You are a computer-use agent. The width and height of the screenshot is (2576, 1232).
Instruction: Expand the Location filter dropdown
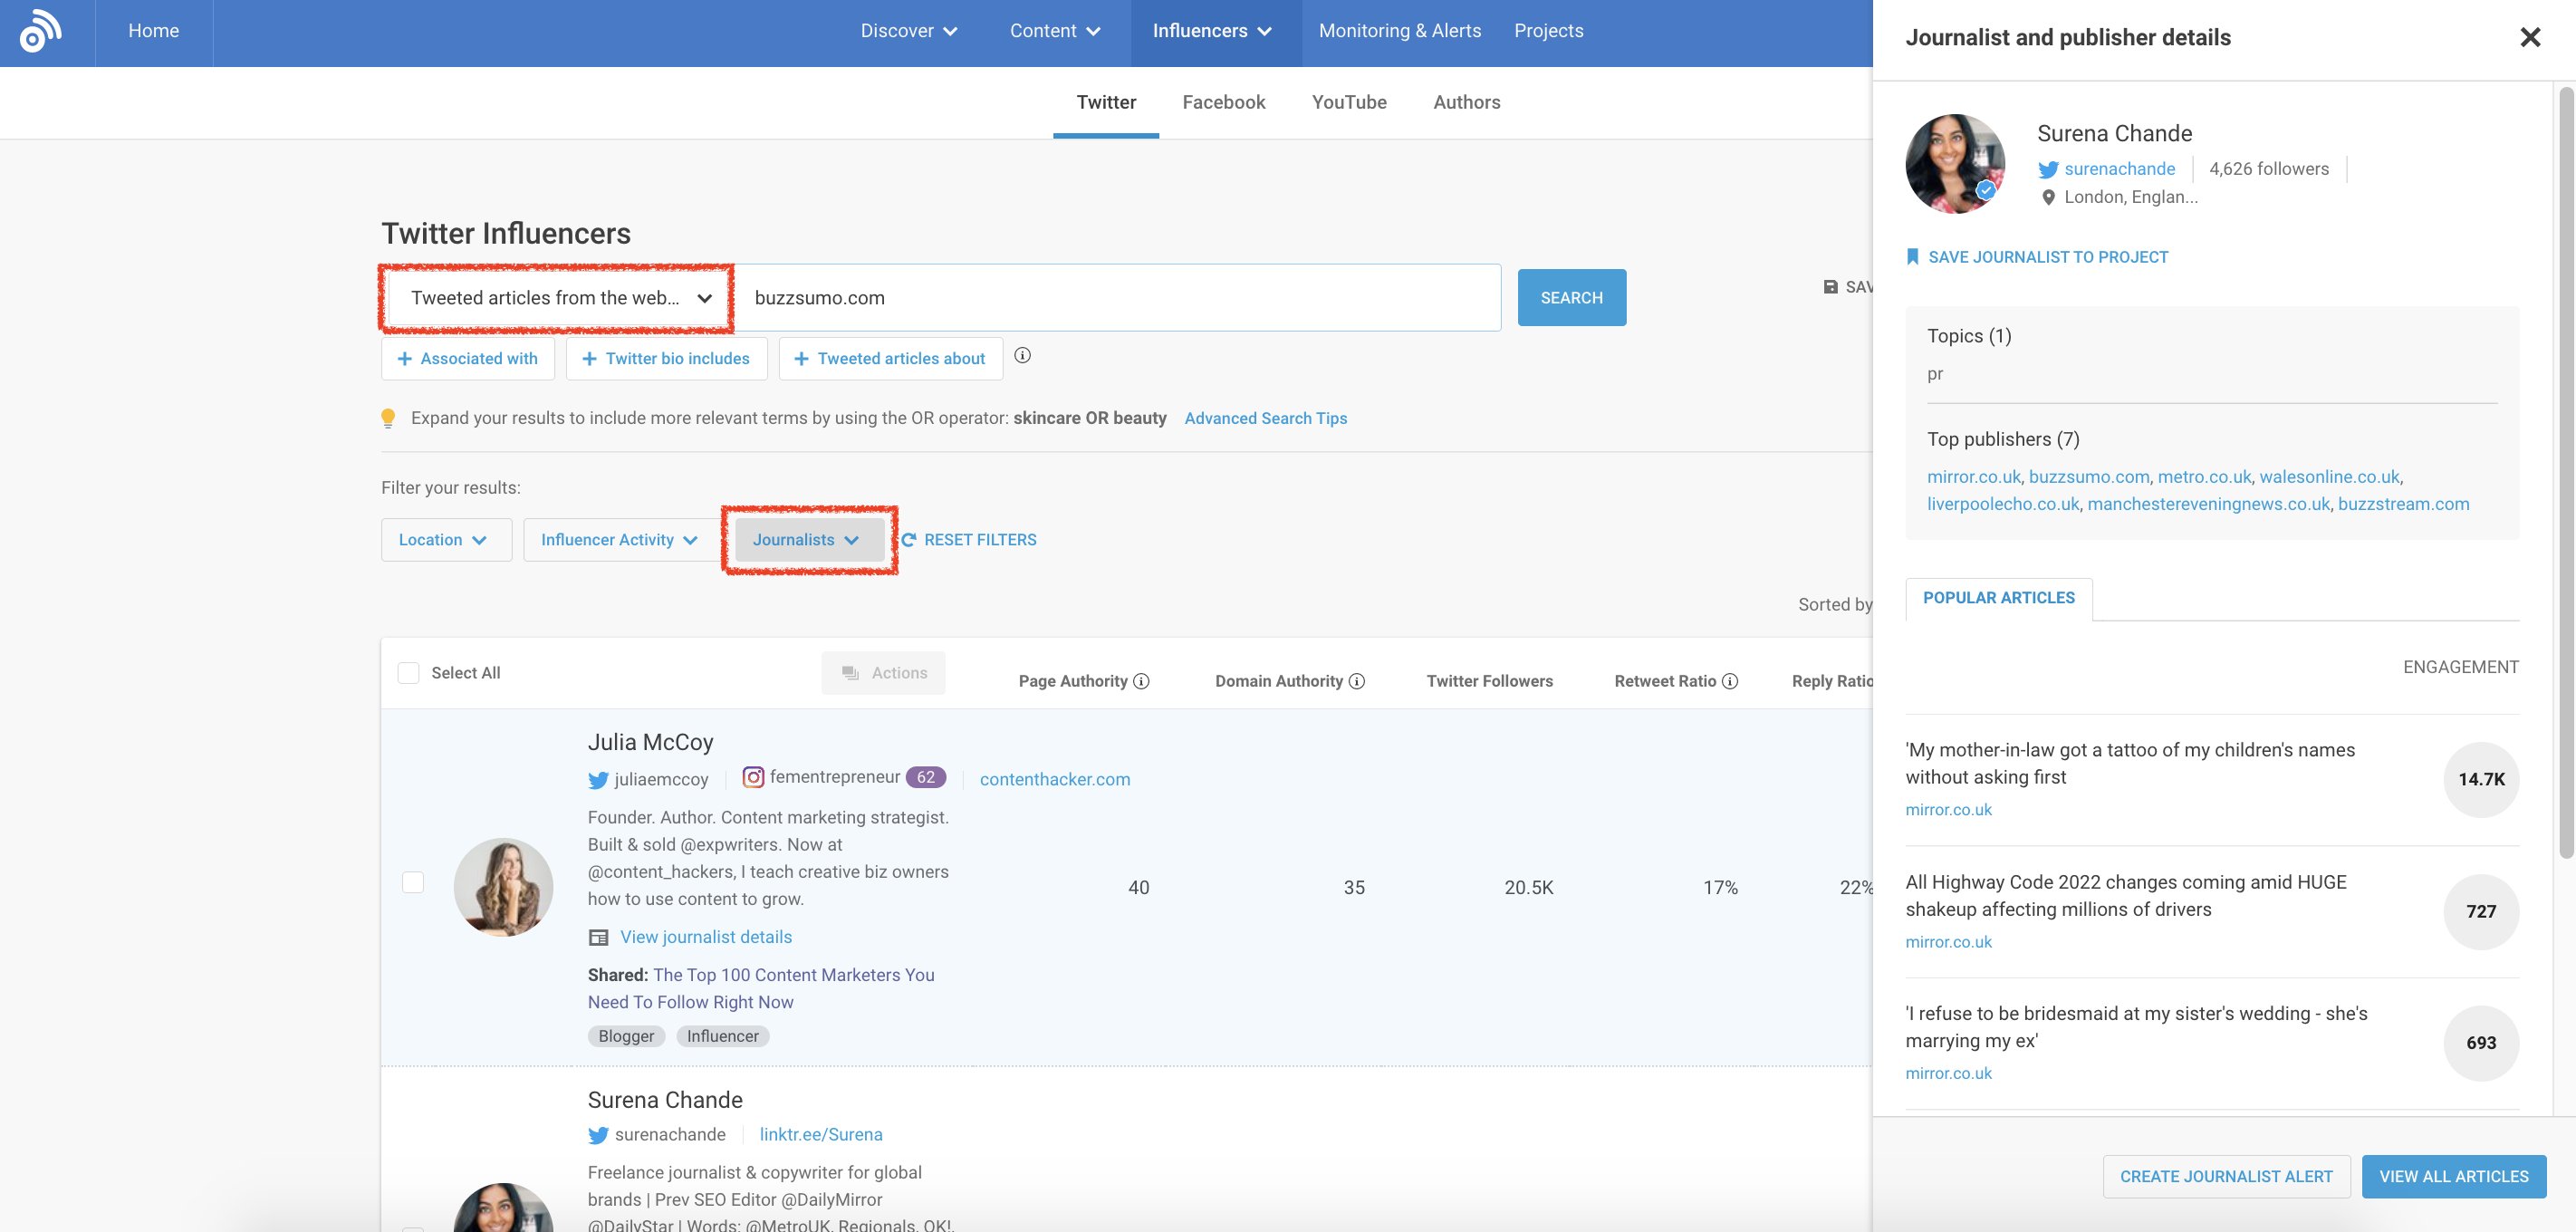(445, 539)
